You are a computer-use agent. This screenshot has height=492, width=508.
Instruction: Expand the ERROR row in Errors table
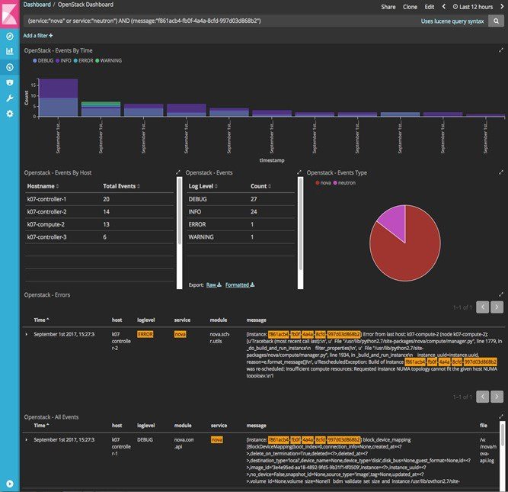(27, 334)
